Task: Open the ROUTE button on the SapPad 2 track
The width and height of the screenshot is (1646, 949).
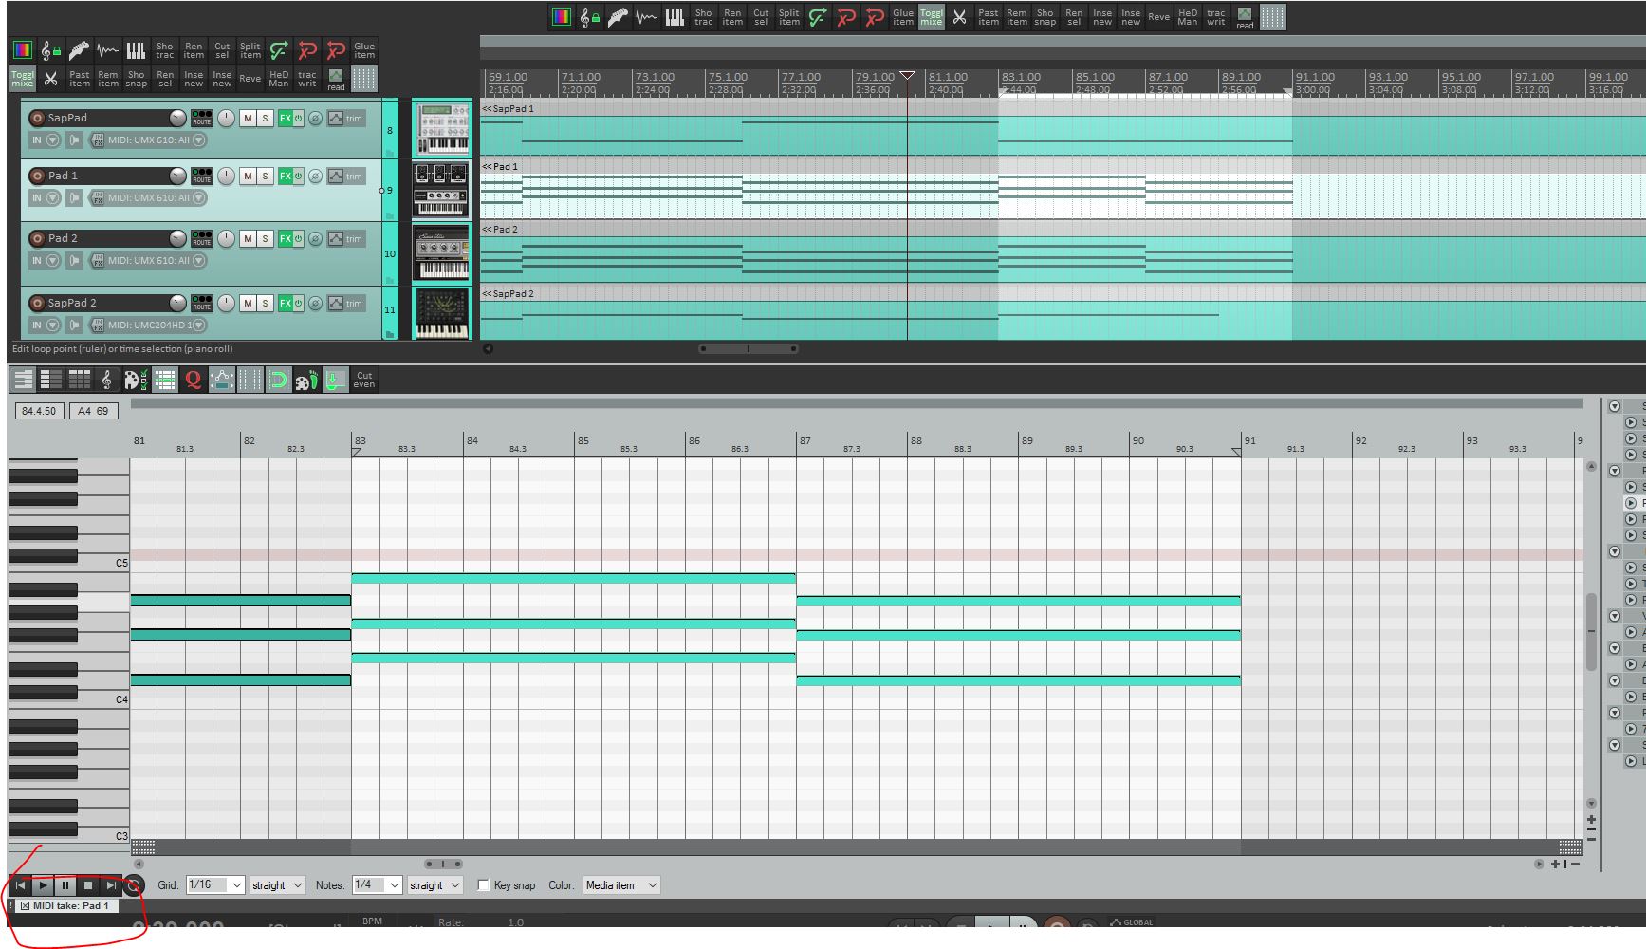Action: tap(202, 303)
